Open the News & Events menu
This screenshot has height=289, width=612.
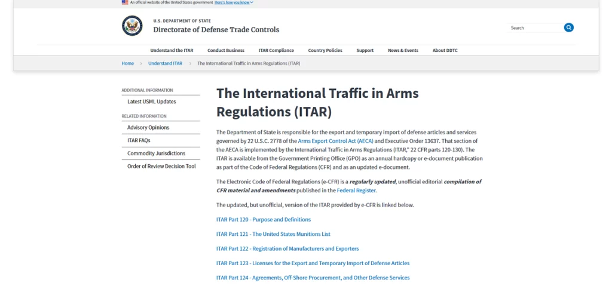click(x=403, y=50)
